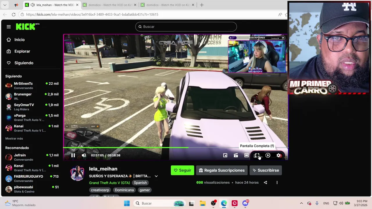Screen dimensions: 372x209
Task: Open picture-in-picture mode in player
Action: point(225,155)
